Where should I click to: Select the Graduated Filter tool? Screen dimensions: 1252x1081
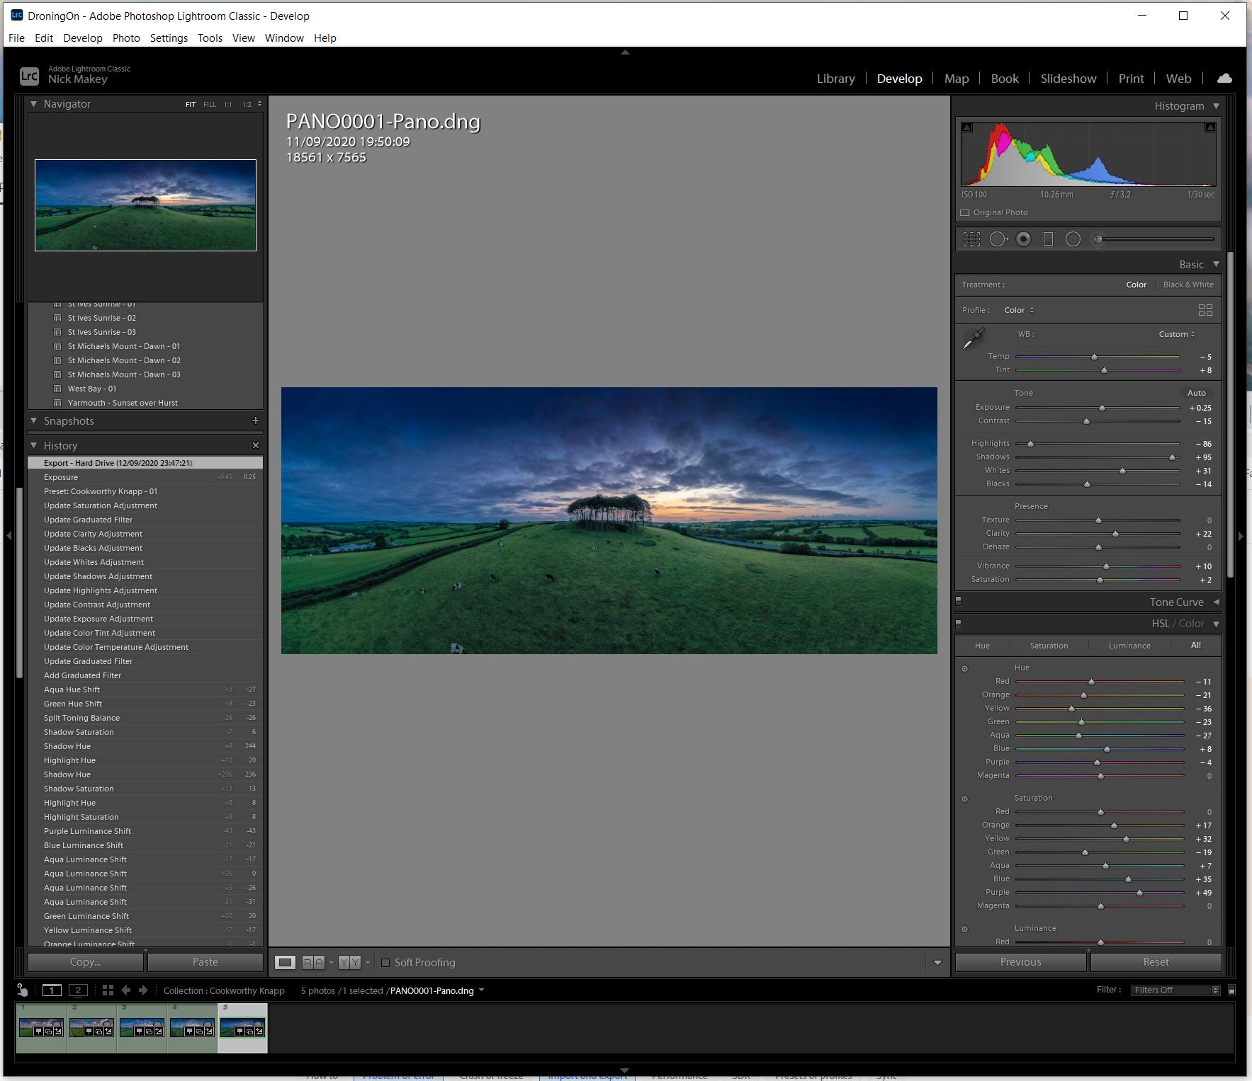click(1047, 239)
